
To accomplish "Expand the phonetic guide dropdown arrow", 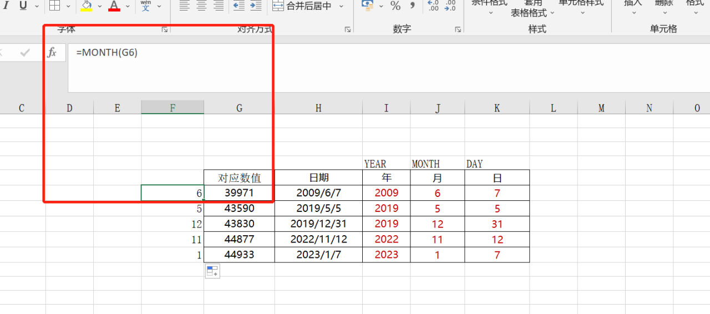I will (160, 6).
